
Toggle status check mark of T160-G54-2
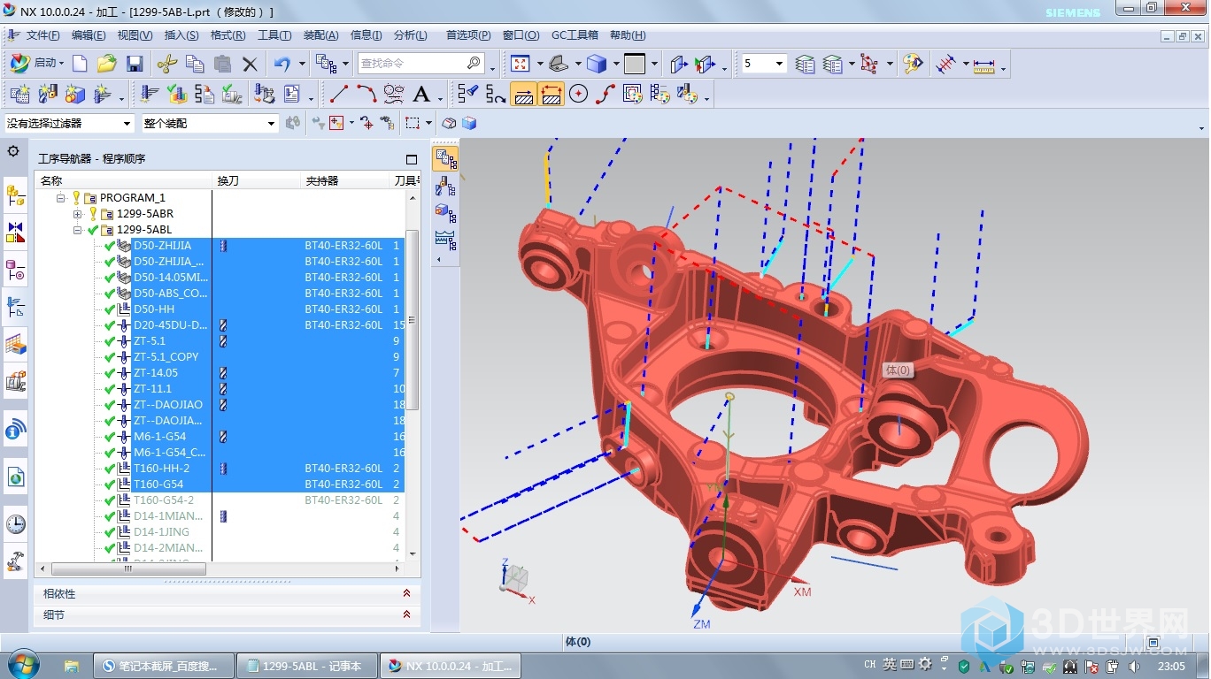(x=110, y=500)
